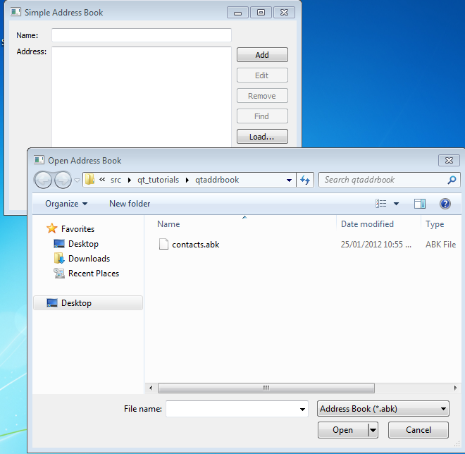Expand the src breadcrumb arrow
The height and width of the screenshot is (454, 465).
(130, 180)
